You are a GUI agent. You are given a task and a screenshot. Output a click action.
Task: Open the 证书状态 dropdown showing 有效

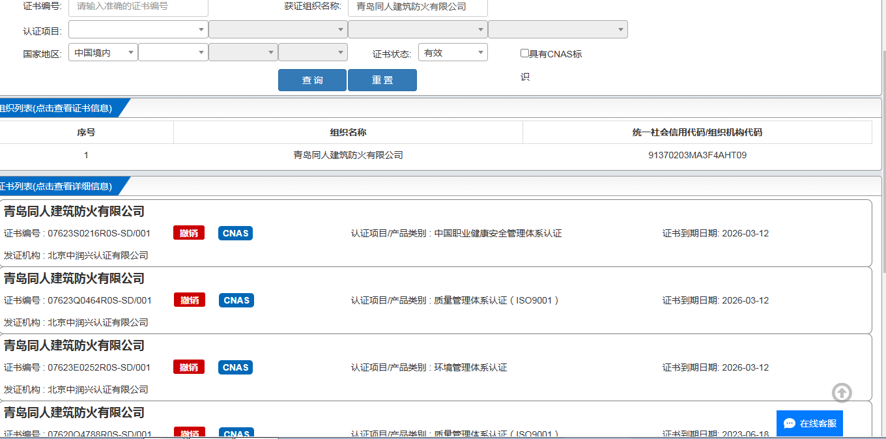453,53
